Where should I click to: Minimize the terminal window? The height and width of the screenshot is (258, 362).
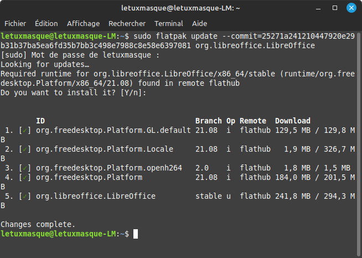[x=318, y=8]
